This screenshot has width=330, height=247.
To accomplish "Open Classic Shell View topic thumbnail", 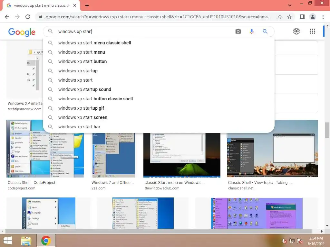I will coord(272,149).
